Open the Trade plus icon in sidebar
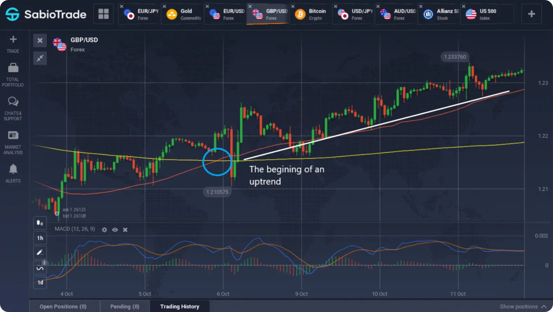 pos(13,39)
